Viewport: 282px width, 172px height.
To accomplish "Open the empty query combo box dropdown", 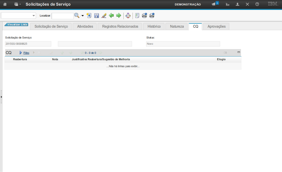I will (34, 16).
